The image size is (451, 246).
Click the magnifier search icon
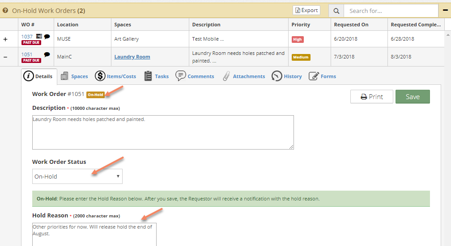pyautogui.click(x=336, y=11)
